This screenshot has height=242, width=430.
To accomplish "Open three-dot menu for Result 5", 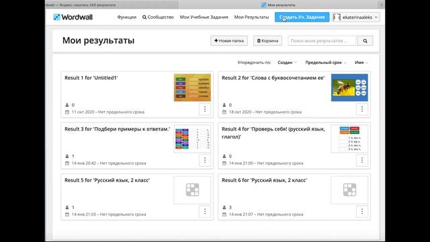I will (x=204, y=211).
